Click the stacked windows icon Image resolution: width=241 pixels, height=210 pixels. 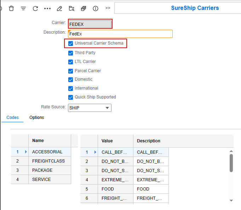point(84,8)
